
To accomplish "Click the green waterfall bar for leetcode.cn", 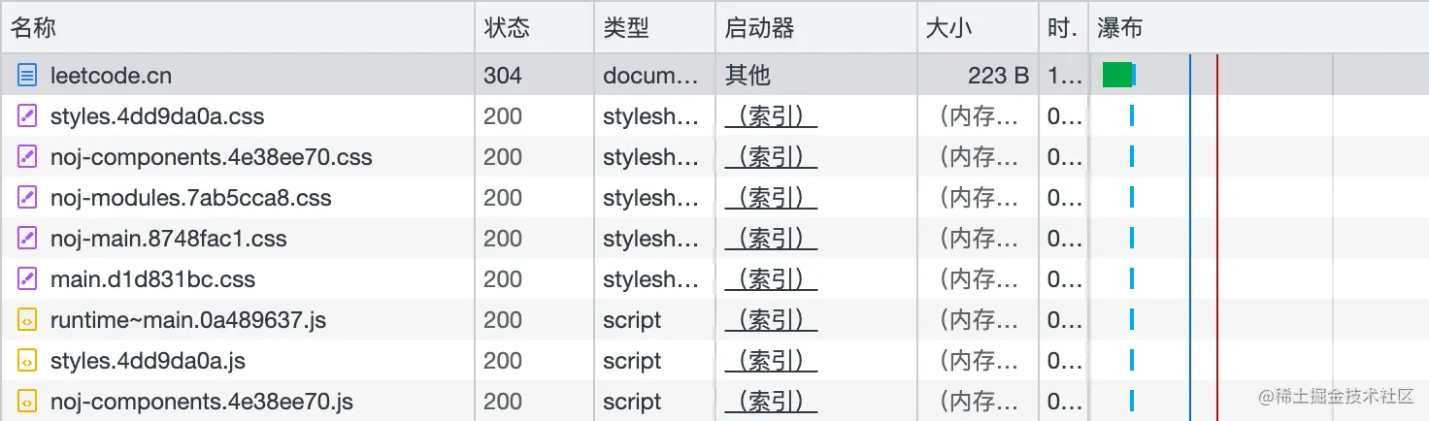I will (1117, 75).
